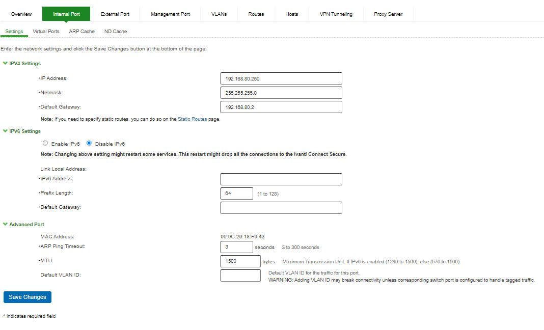Switch to the Management Port tab

pos(170,14)
